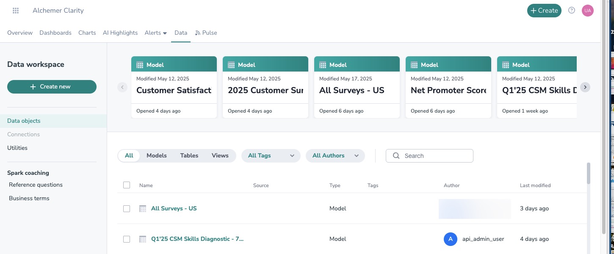Open the All Authors filter dropdown
This screenshot has width=614, height=254.
(x=335, y=156)
